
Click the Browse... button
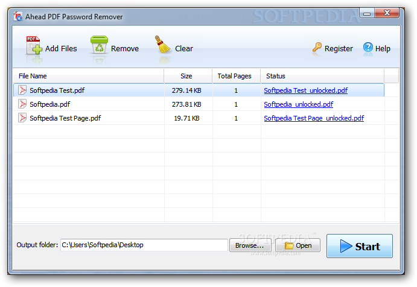point(250,245)
